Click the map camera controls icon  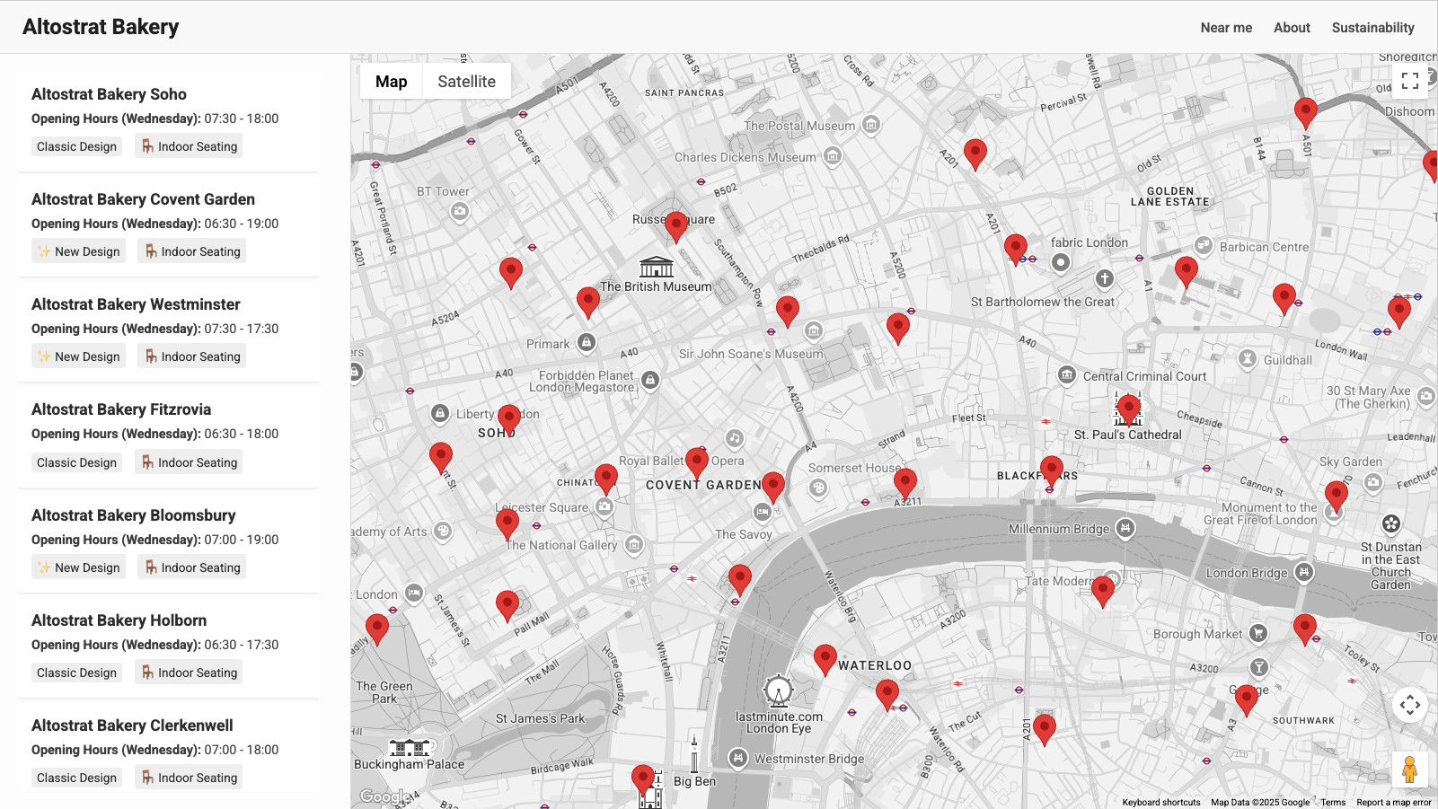(x=1409, y=705)
